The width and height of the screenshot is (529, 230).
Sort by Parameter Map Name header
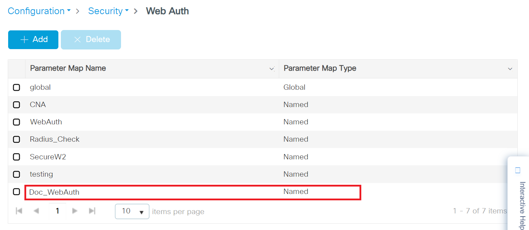68,68
